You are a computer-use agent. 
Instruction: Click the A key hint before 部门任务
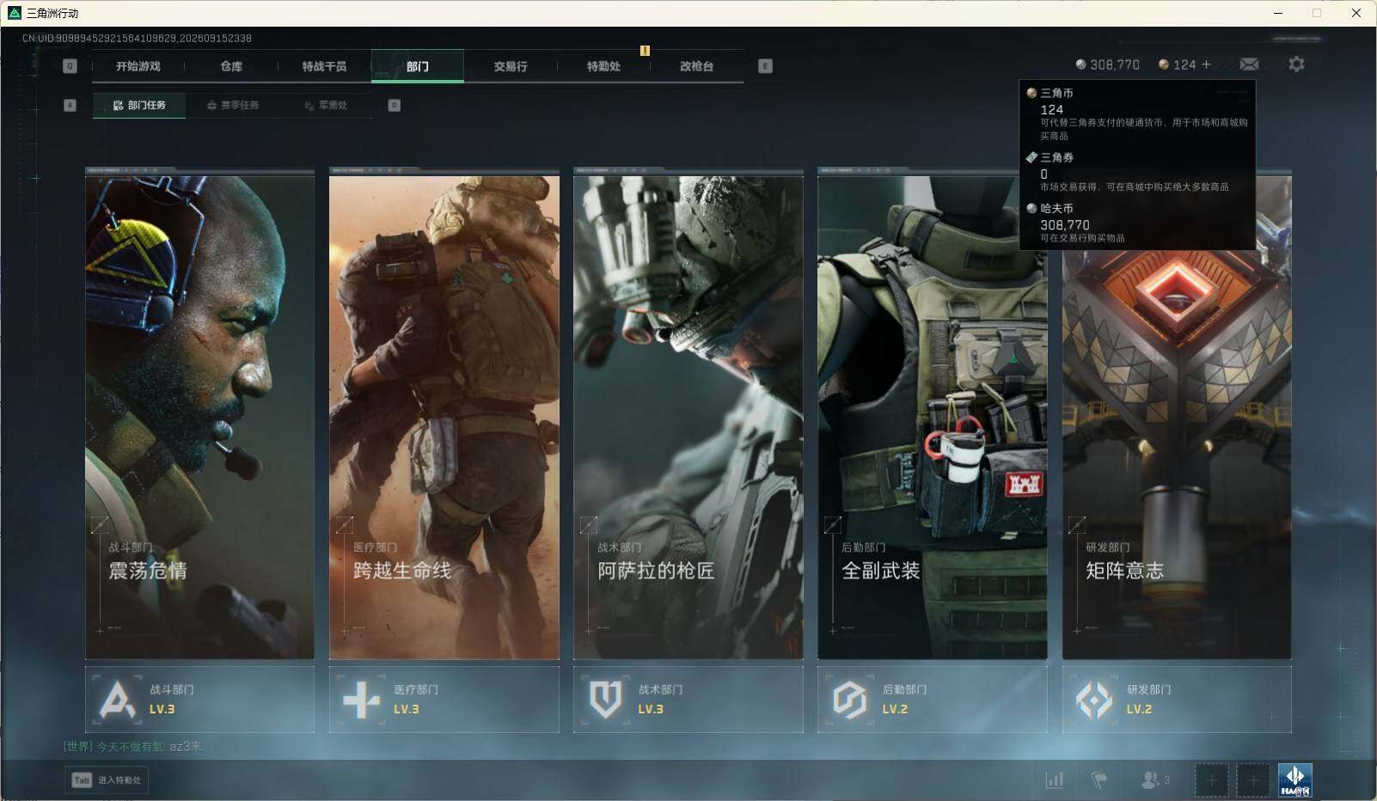coord(70,105)
